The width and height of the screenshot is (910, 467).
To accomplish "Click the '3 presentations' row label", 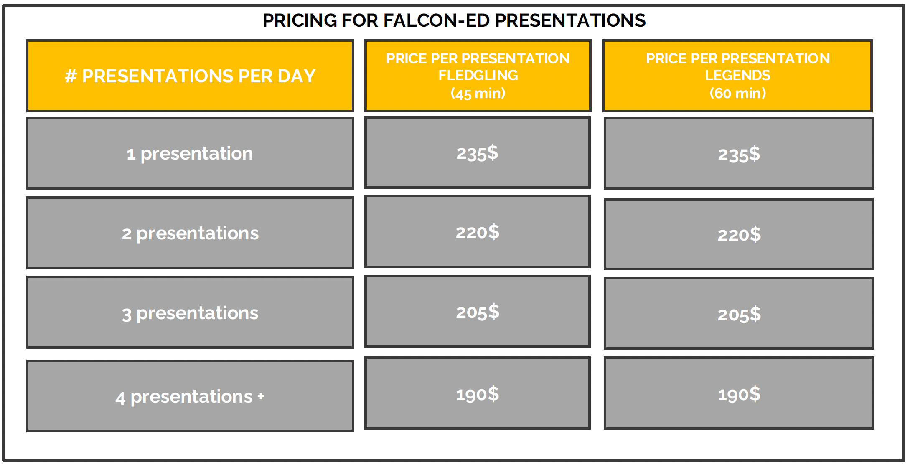I will coord(190,313).
